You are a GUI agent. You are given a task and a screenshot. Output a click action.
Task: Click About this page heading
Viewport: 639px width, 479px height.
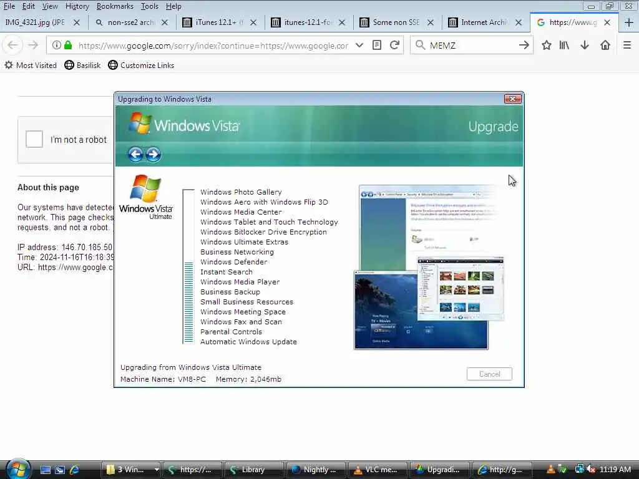point(48,187)
